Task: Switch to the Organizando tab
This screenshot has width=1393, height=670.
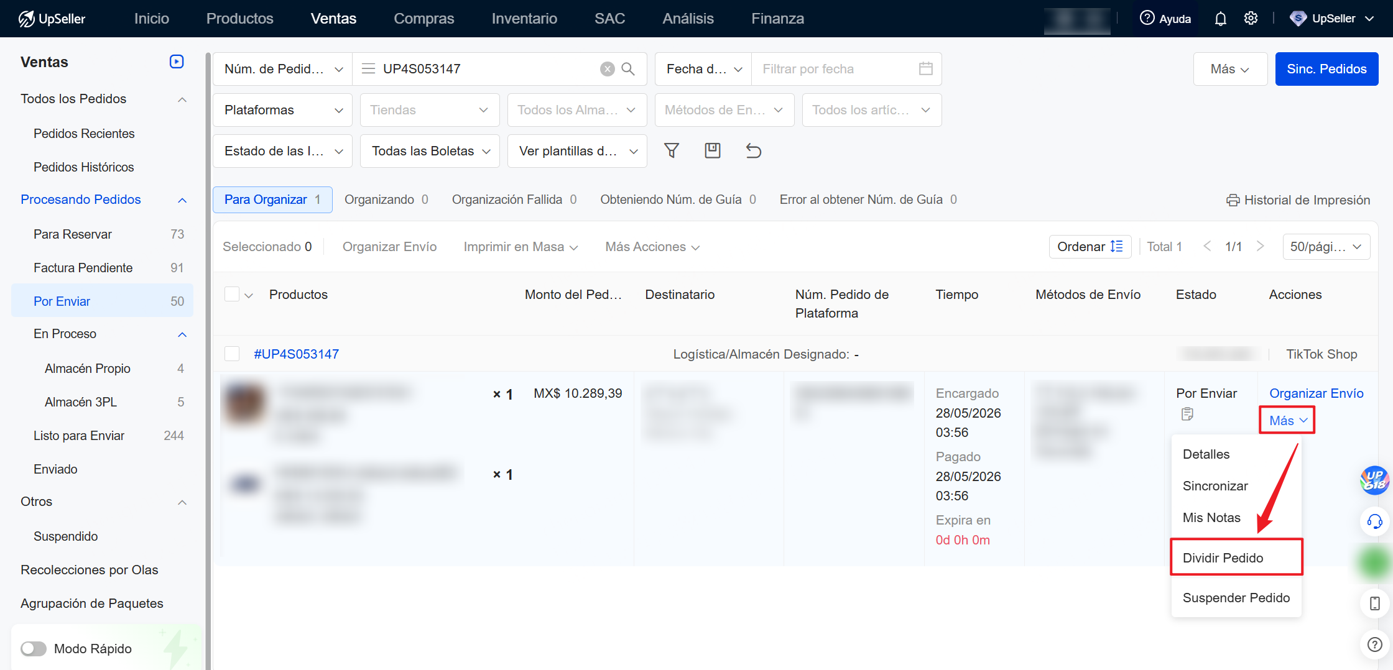Action: (x=386, y=200)
